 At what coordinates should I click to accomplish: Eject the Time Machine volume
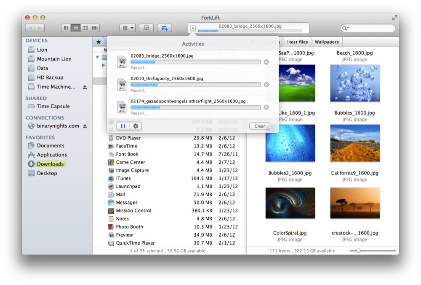85,87
